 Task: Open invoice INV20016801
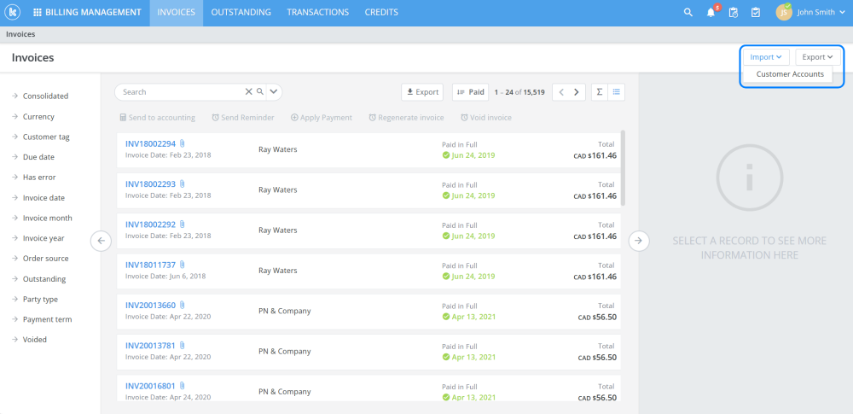tap(151, 386)
